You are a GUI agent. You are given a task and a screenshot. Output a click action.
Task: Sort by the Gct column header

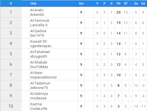[x=81, y=3]
